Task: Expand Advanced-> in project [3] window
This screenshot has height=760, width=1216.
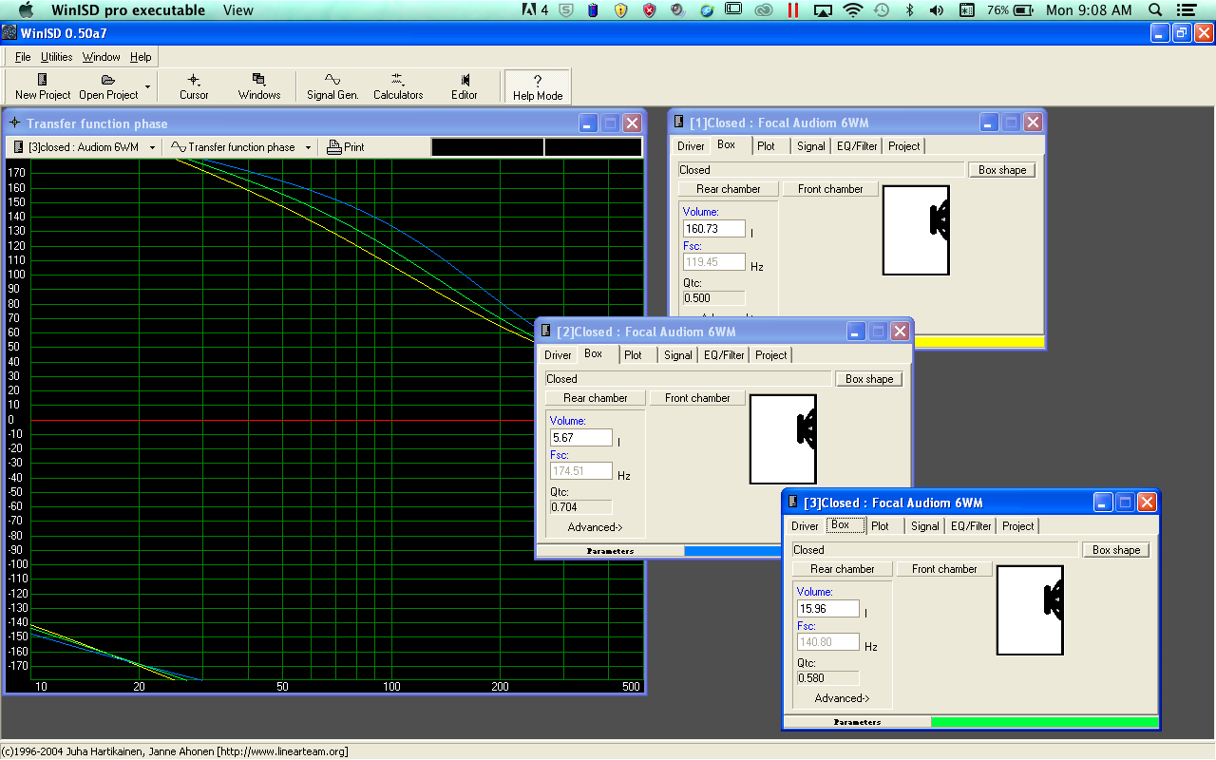Action: tap(842, 698)
